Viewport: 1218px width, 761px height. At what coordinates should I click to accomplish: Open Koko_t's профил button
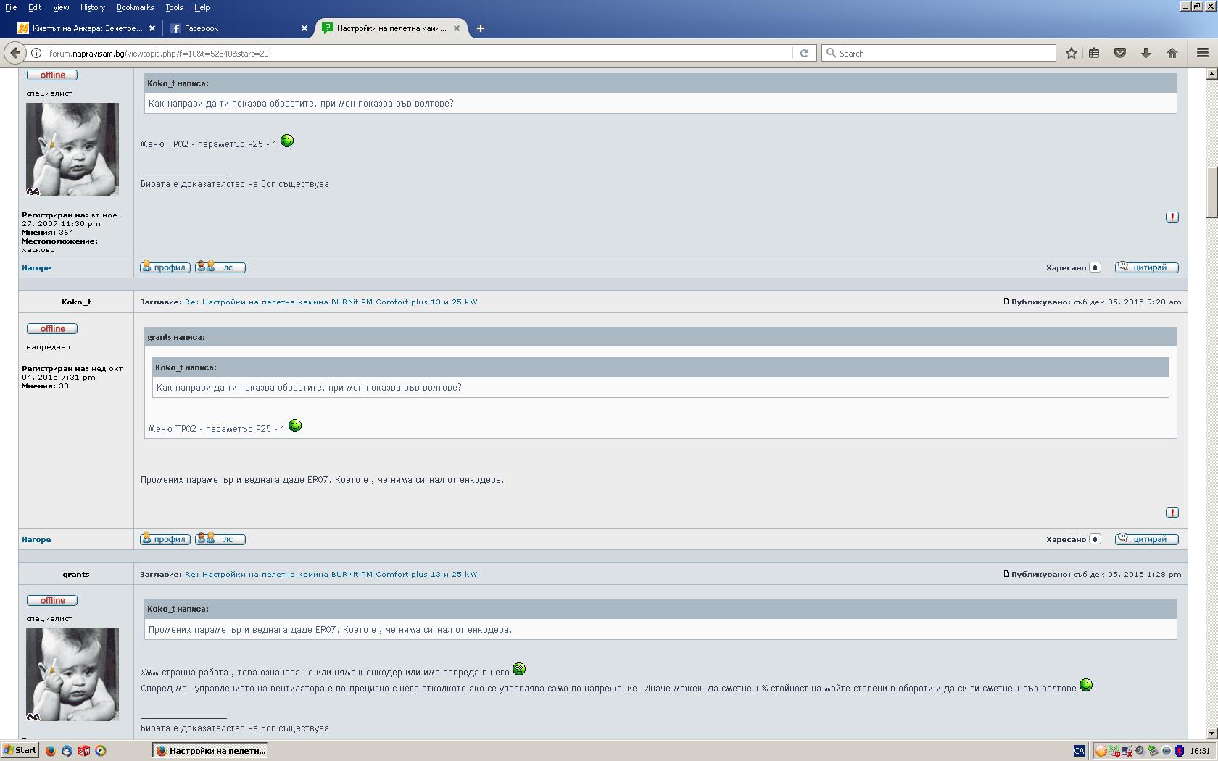(x=165, y=539)
